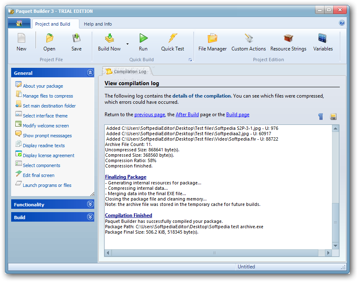Save the log using the floppy disk icon
The image size is (358, 282).
(333, 117)
